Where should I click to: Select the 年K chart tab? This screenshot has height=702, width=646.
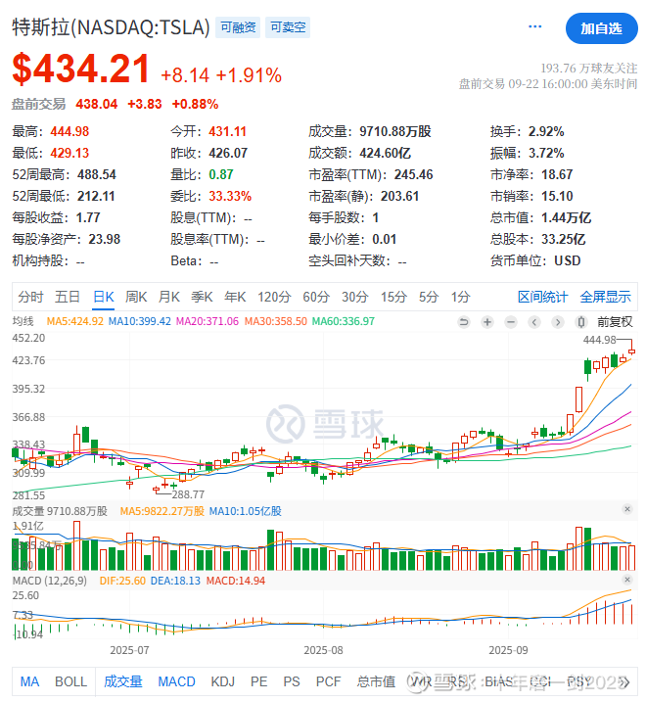click(x=235, y=297)
